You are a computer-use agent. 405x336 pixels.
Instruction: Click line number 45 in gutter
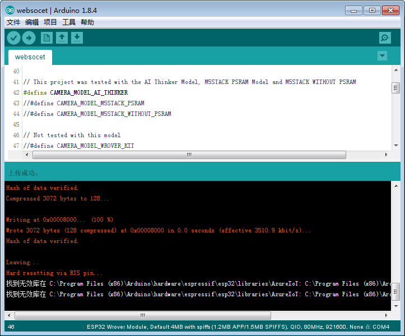point(16,124)
